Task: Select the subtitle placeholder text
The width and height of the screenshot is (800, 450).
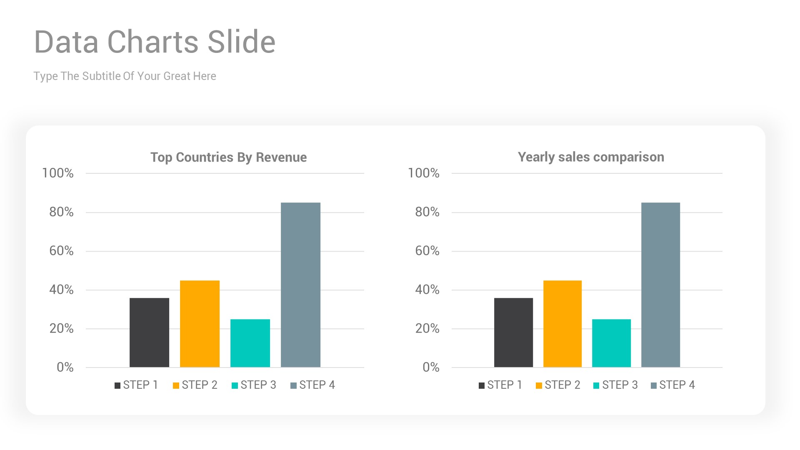Action: click(125, 76)
